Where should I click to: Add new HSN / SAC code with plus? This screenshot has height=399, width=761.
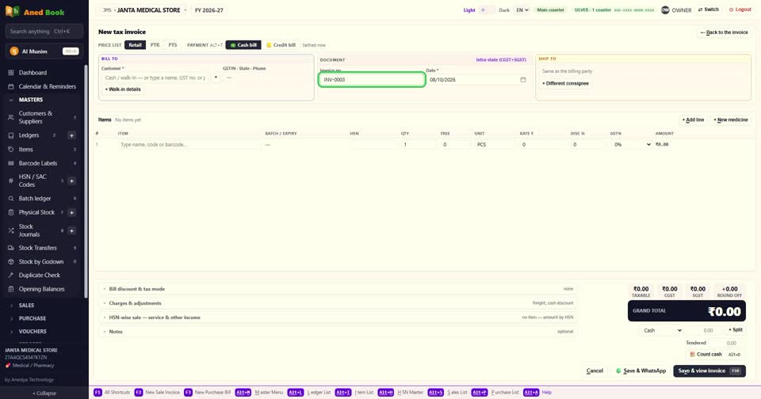click(71, 180)
